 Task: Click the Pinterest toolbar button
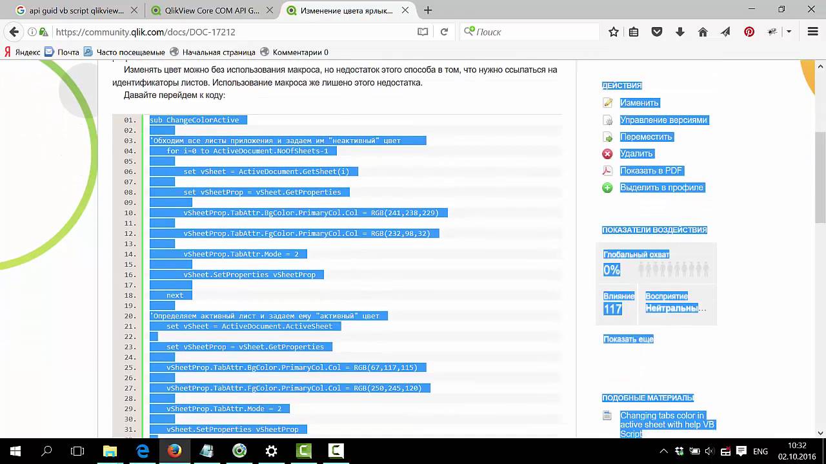749,32
